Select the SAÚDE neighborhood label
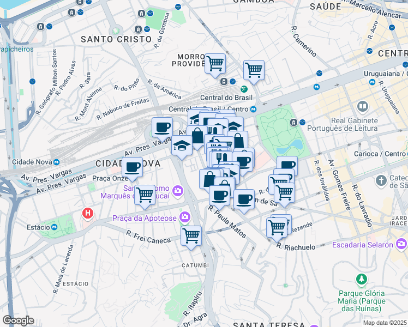This screenshot has width=408, height=327. 326,7
